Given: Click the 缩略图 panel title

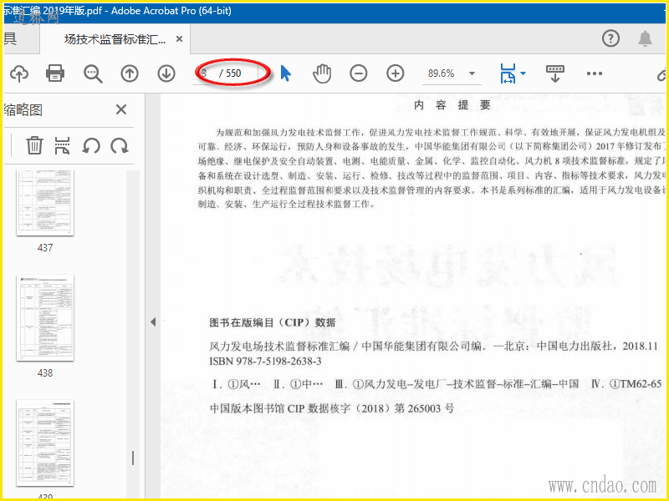Looking at the screenshot, I should click(23, 110).
